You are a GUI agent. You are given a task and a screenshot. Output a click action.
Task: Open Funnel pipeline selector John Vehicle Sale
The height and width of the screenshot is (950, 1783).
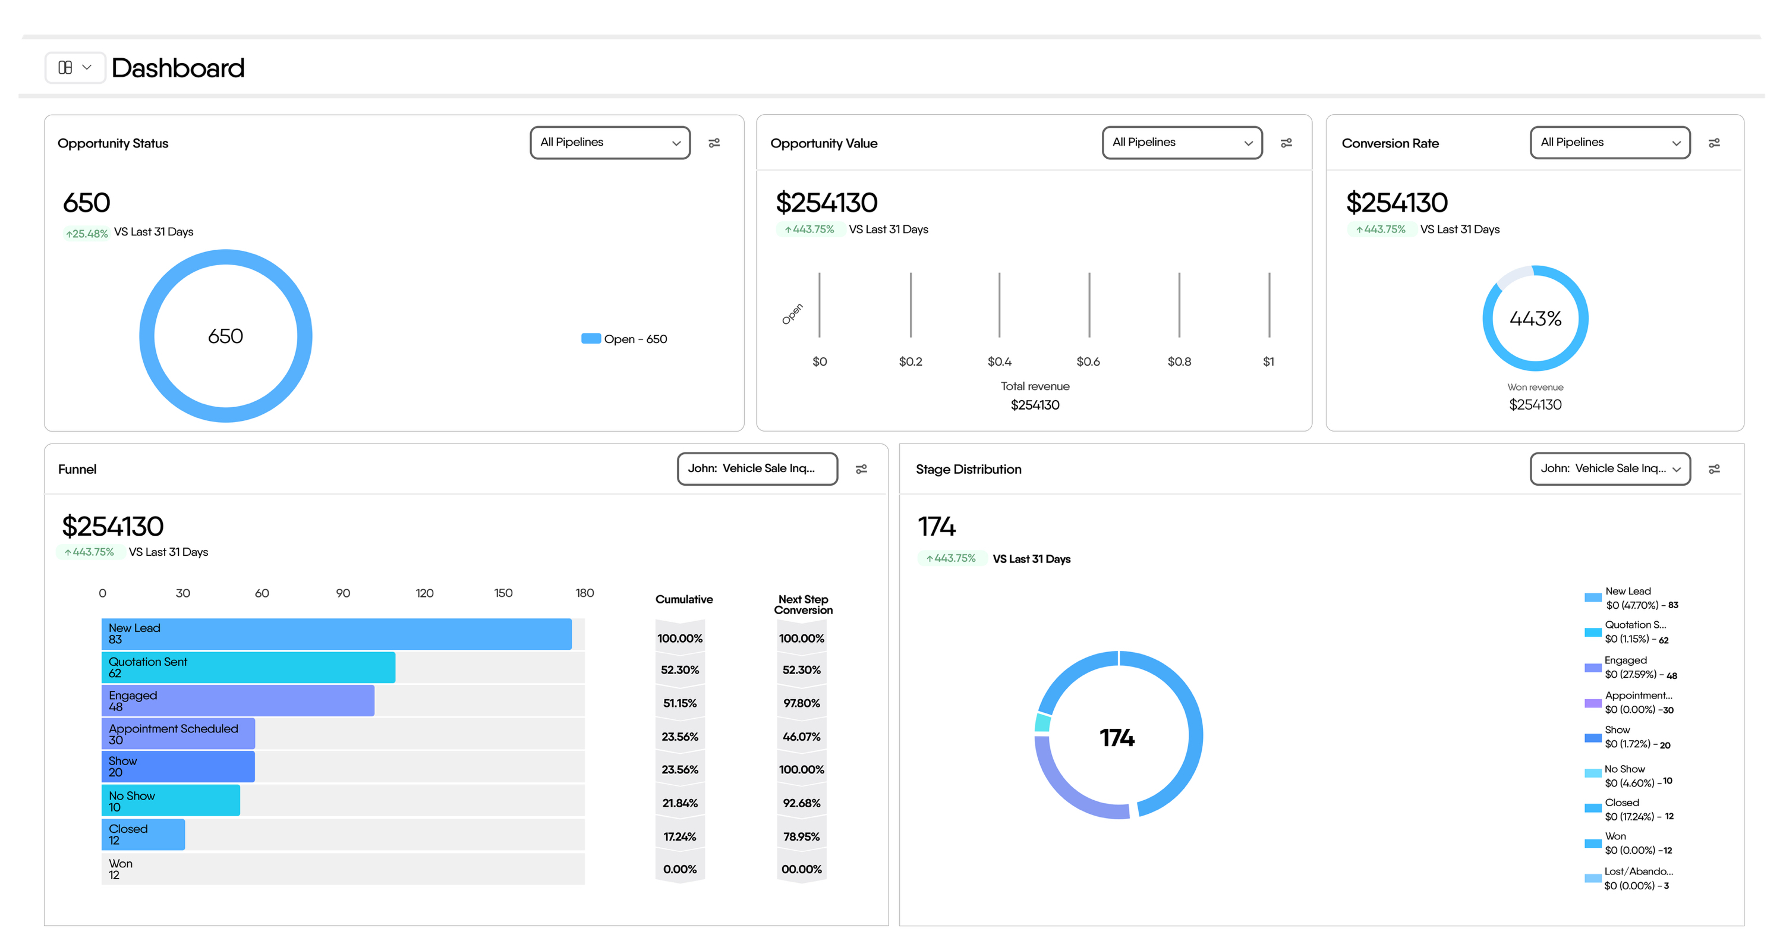pos(757,469)
